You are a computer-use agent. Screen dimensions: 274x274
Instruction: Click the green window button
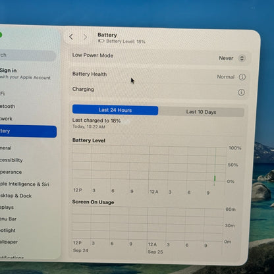pos(1,35)
